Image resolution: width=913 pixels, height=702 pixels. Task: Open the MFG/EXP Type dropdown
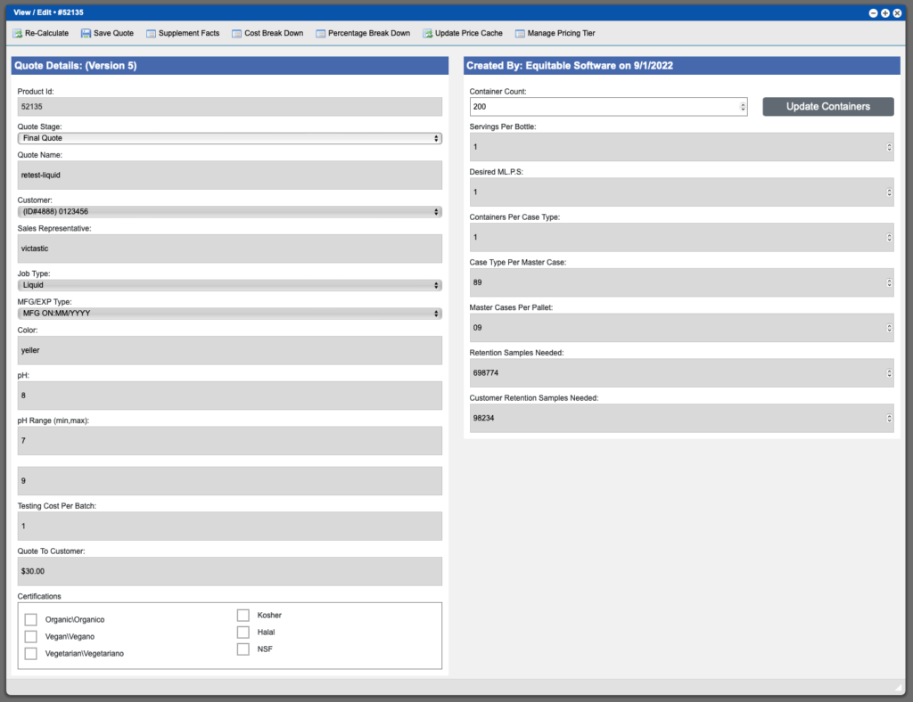point(228,314)
